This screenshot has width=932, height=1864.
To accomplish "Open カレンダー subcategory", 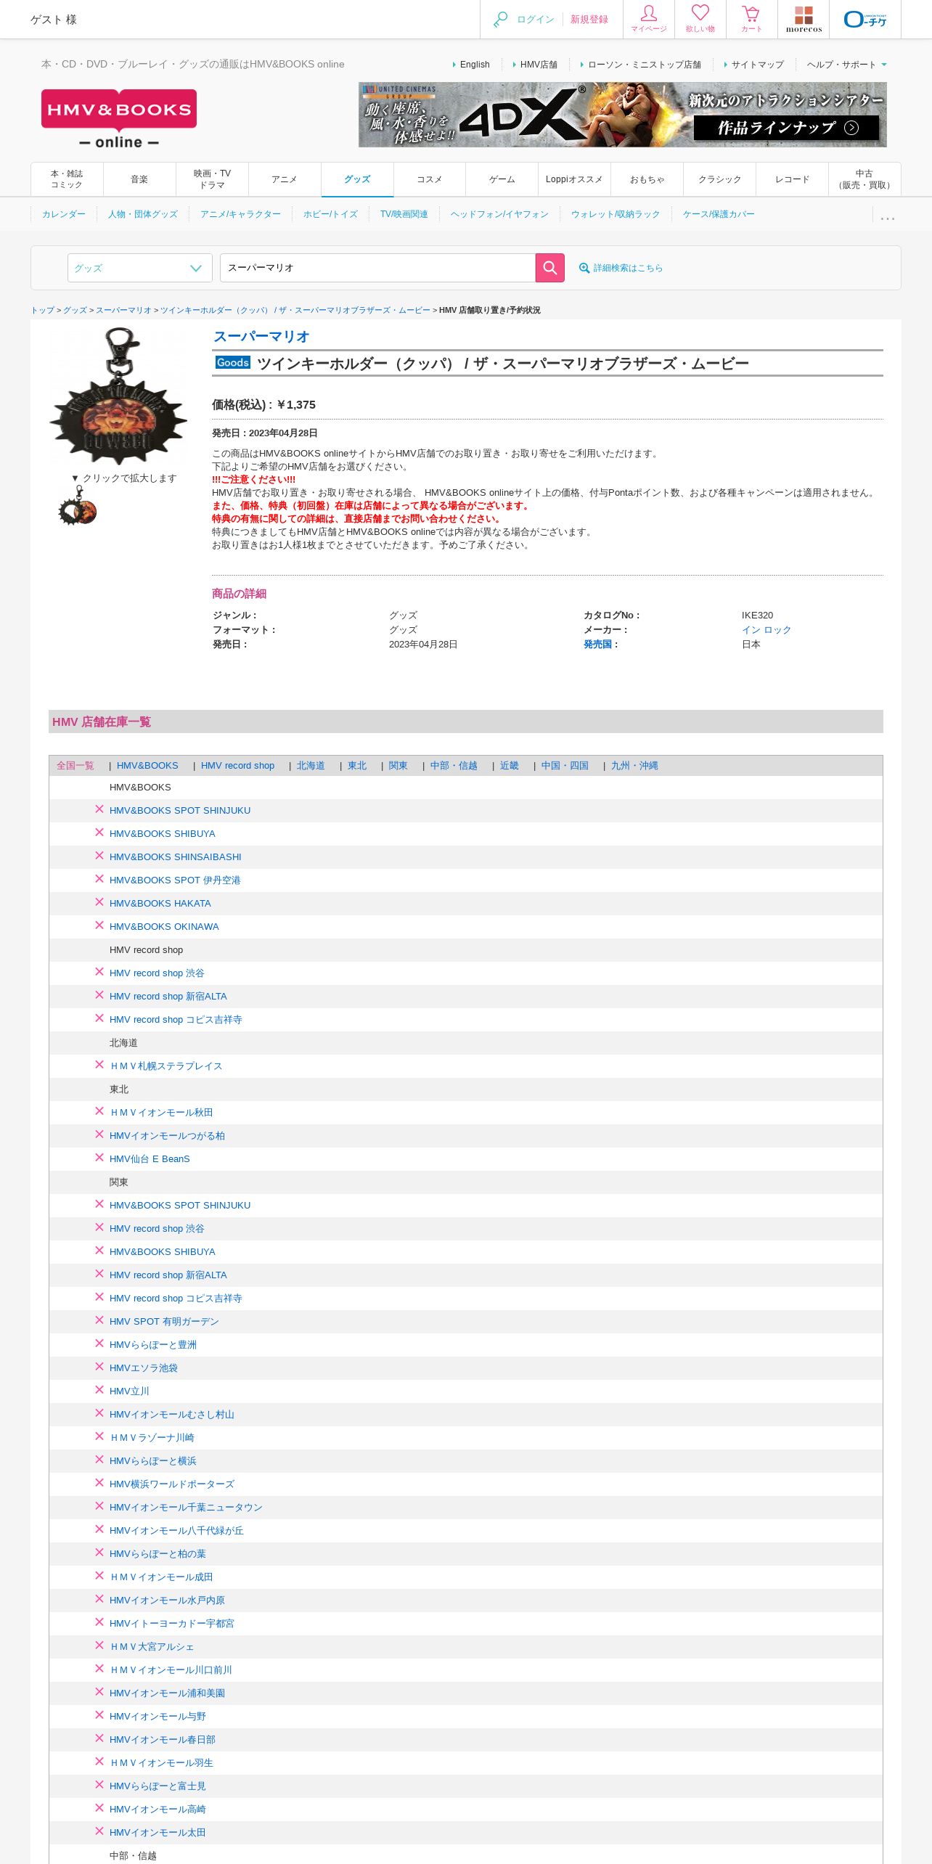I will coord(63,214).
